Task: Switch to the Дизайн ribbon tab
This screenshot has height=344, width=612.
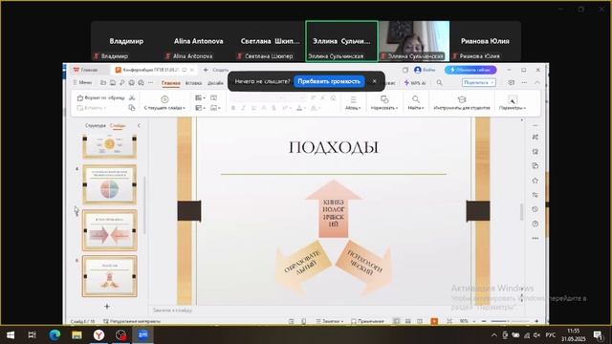Action: tap(215, 83)
